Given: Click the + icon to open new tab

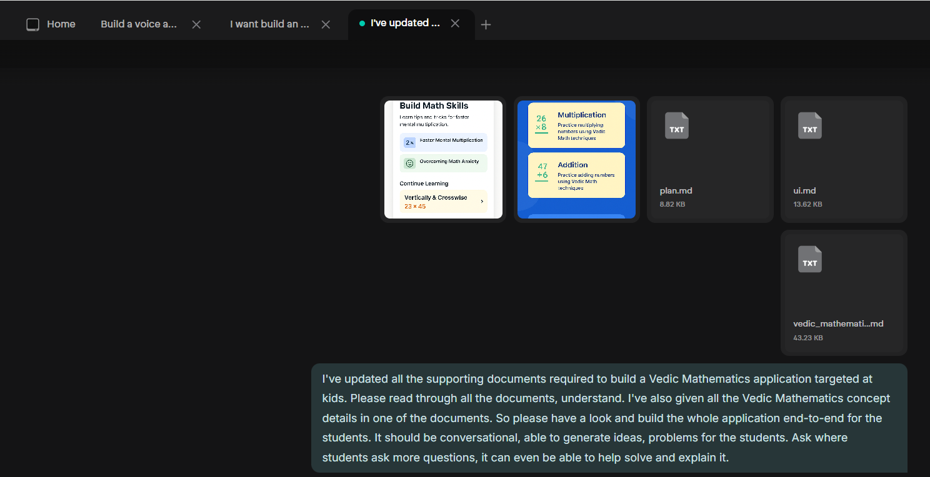Looking at the screenshot, I should point(486,24).
